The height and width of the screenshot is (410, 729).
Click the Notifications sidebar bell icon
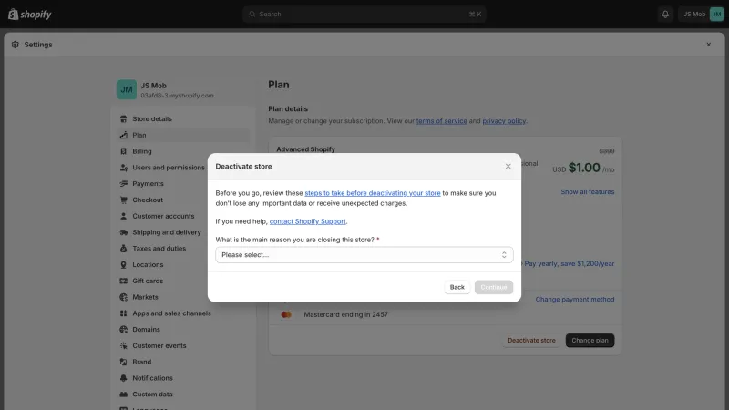pyautogui.click(x=123, y=378)
